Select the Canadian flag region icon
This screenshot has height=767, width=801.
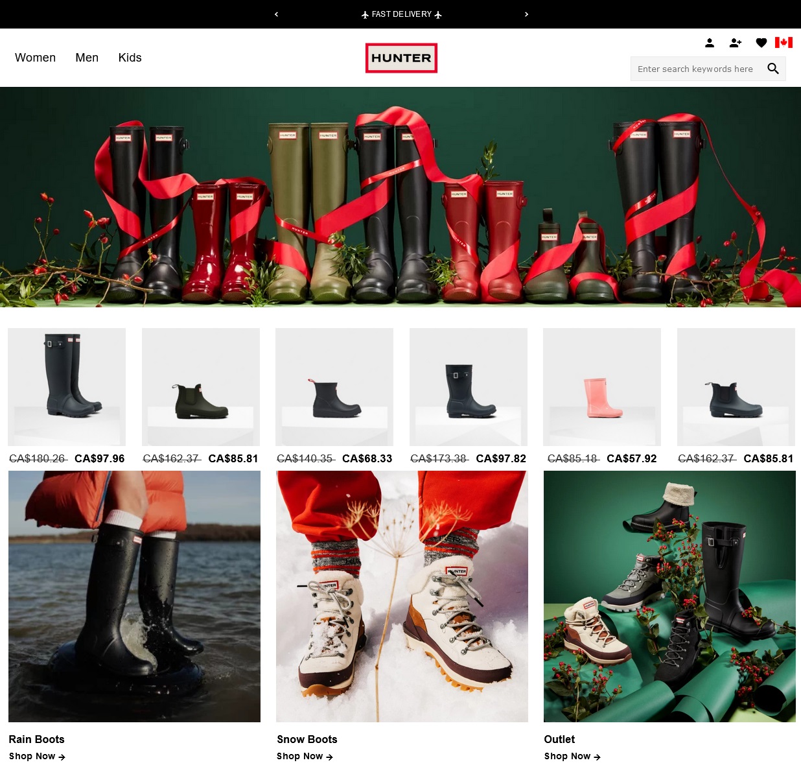click(784, 43)
